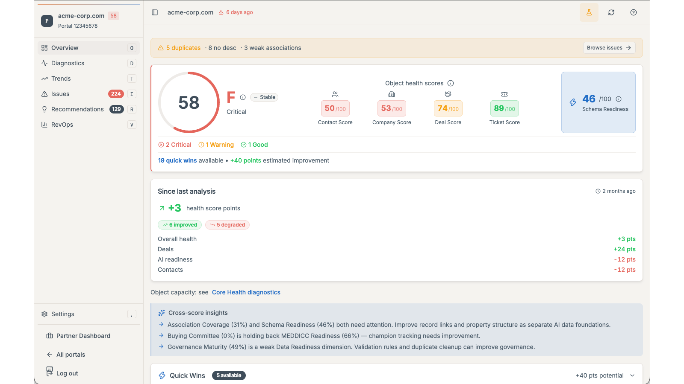Click the 19 quick wins link
Viewport: 684px width, 384px height.
(x=177, y=160)
